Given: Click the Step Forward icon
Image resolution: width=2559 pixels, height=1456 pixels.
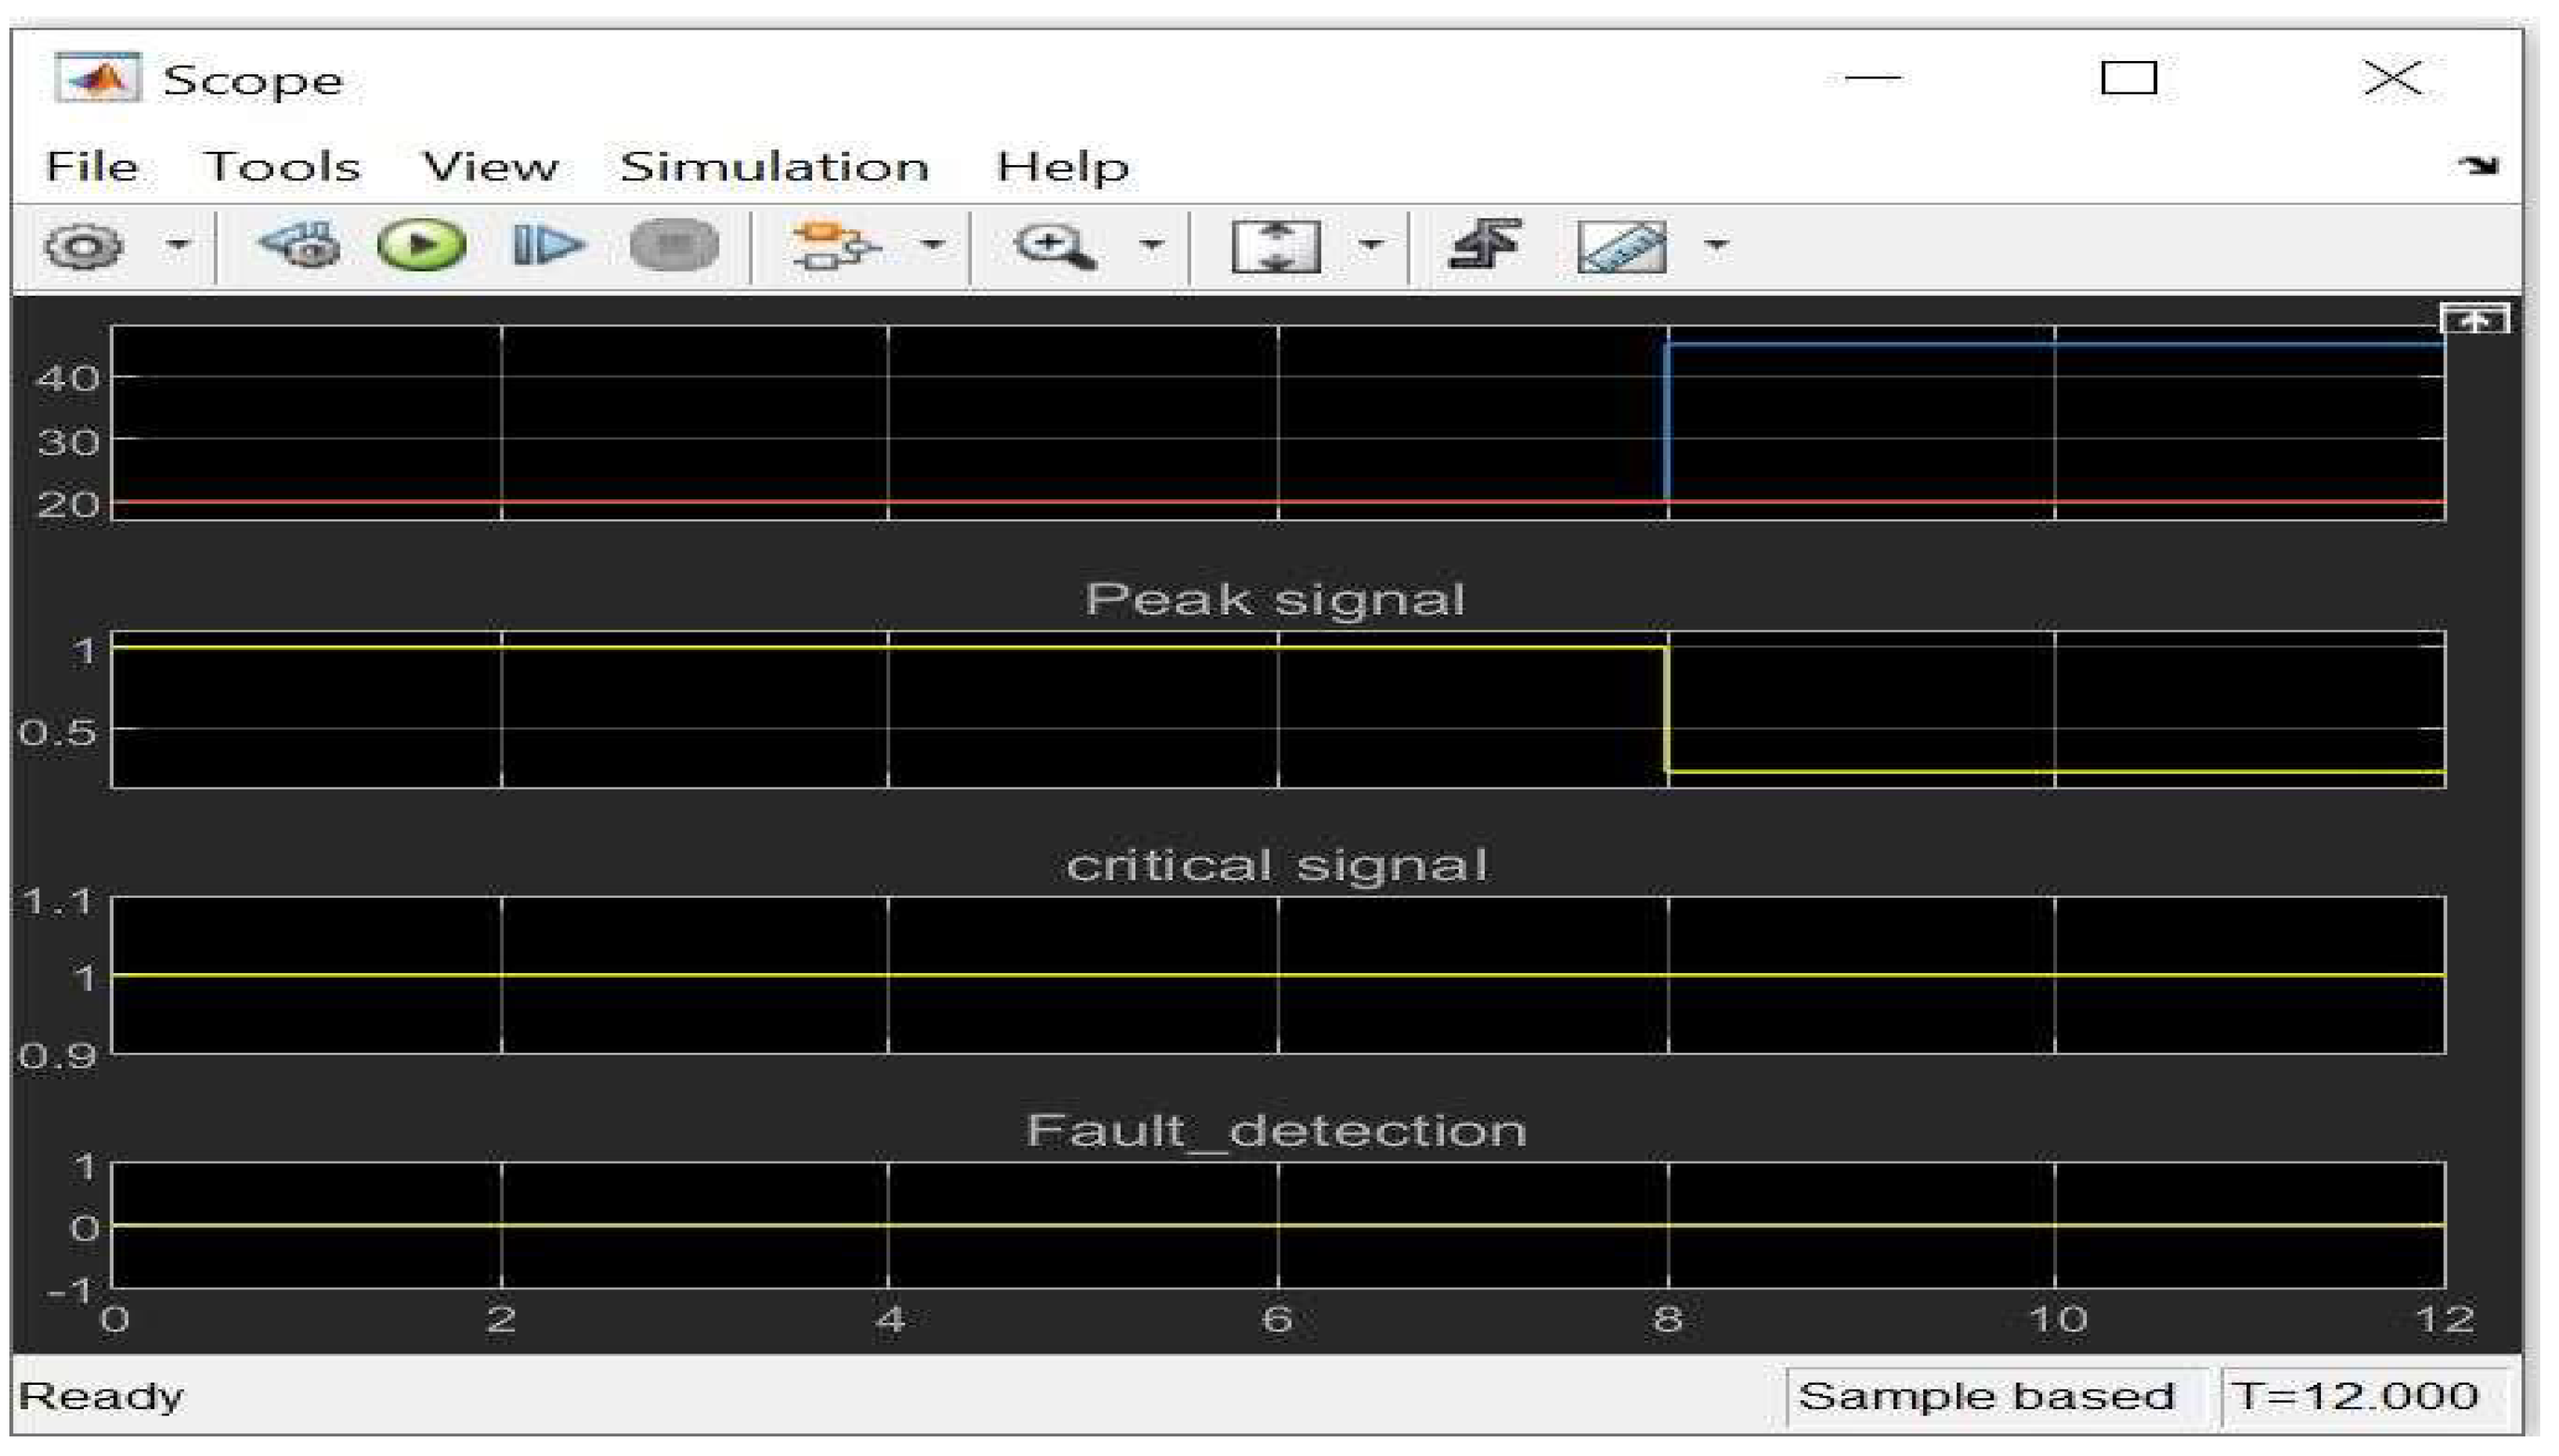Looking at the screenshot, I should click(546, 245).
